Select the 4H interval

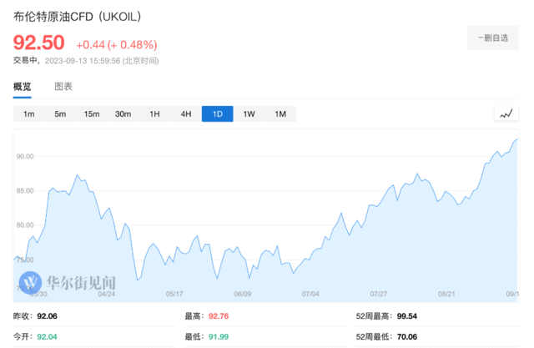point(186,113)
